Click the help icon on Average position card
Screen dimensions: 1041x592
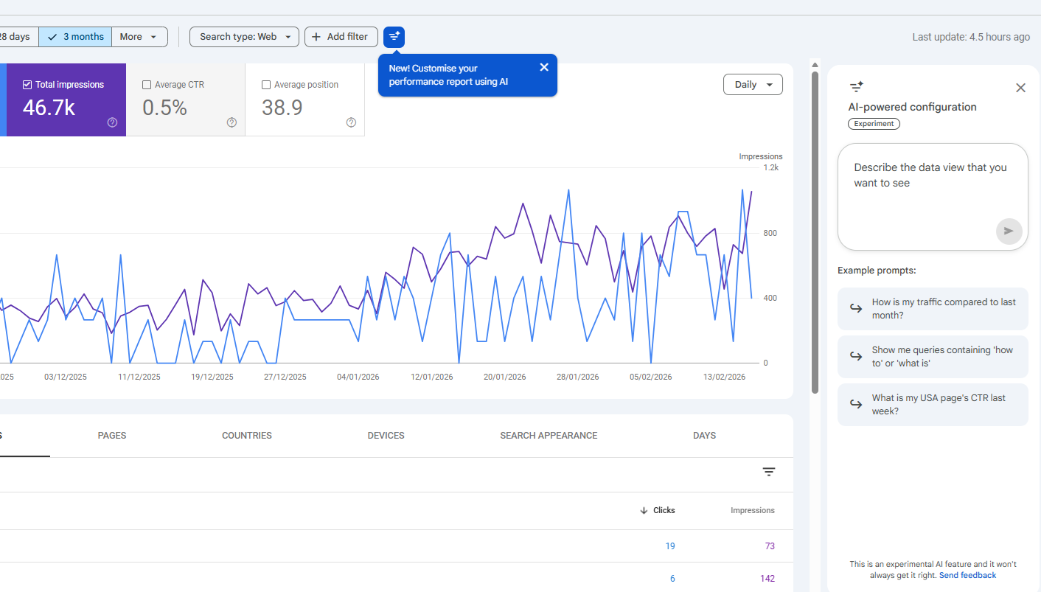pos(351,122)
